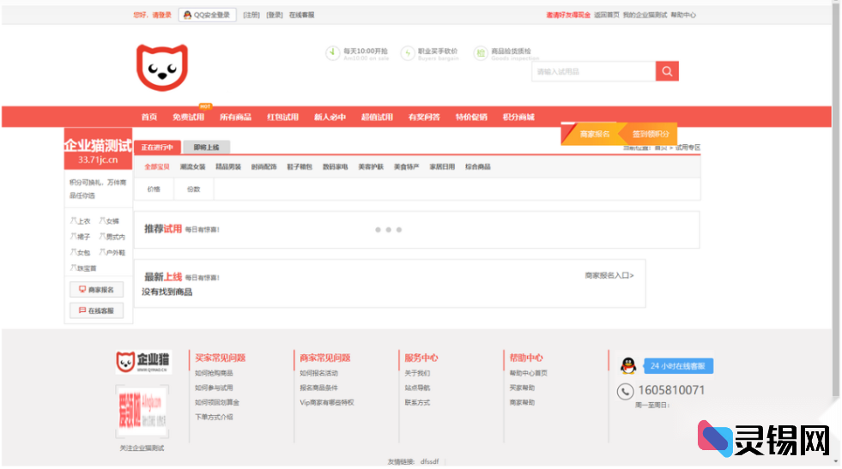
Task: Open the 关于我们 footer link
Action: [x=417, y=373]
